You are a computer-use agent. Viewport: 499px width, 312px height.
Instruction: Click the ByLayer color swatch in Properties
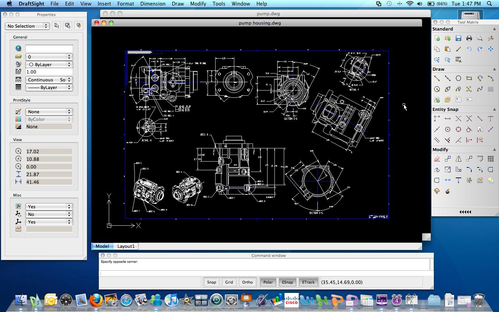click(49, 64)
